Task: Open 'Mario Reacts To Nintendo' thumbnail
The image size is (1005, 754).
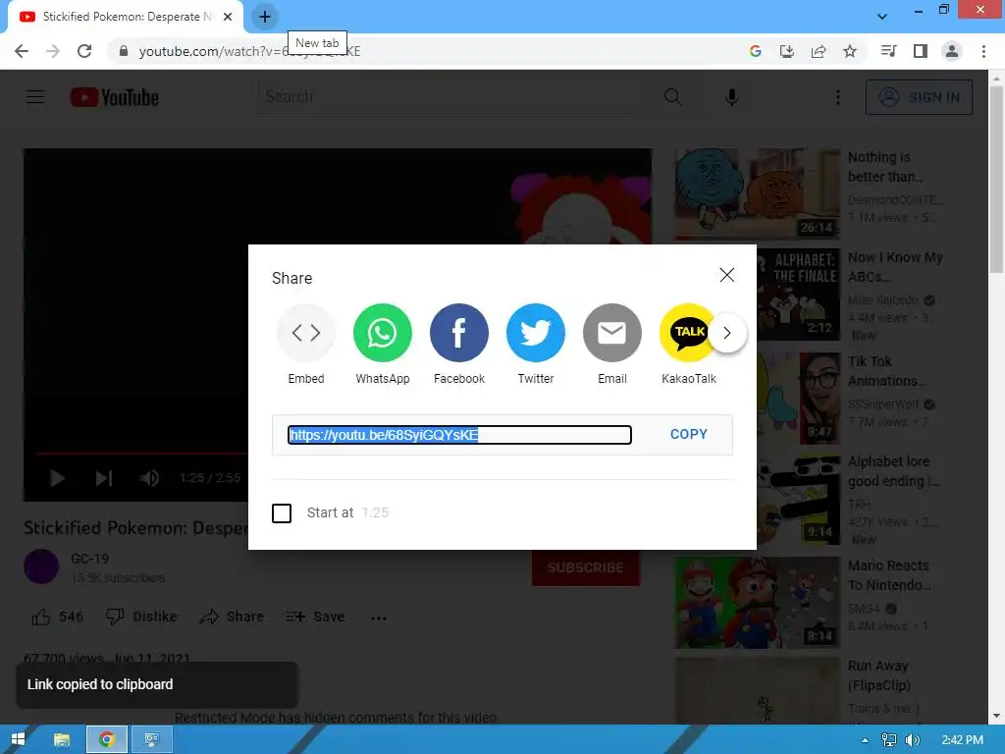Action: 758,603
